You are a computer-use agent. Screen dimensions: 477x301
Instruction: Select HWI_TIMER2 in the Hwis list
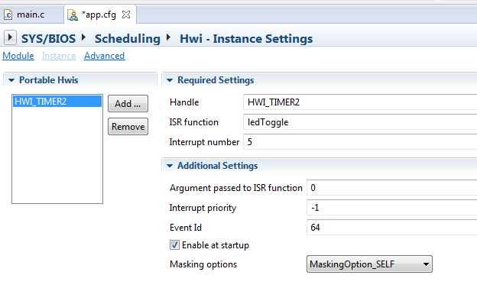tap(57, 102)
